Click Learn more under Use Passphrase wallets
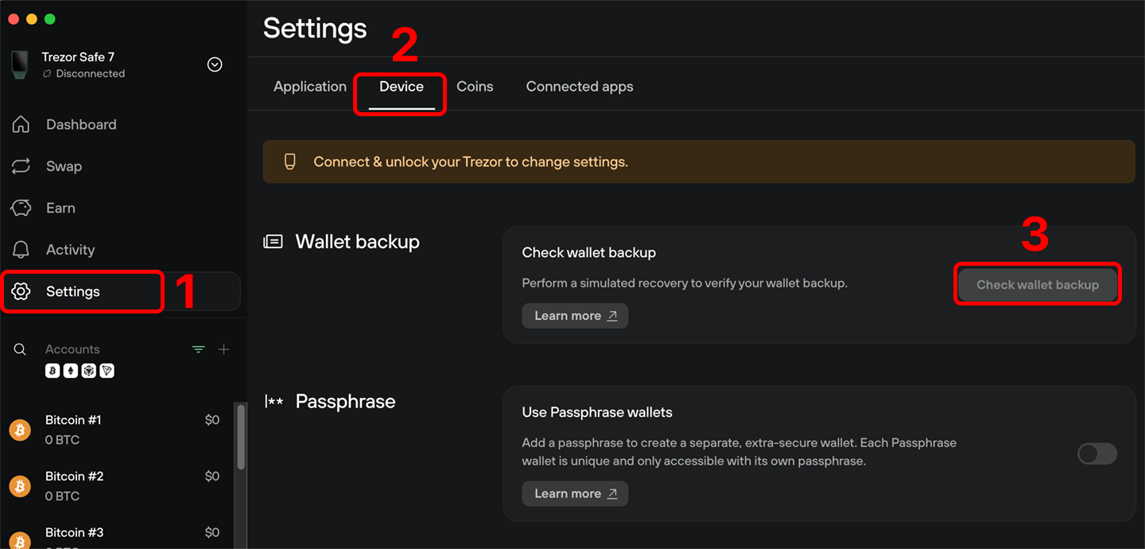 click(x=575, y=493)
